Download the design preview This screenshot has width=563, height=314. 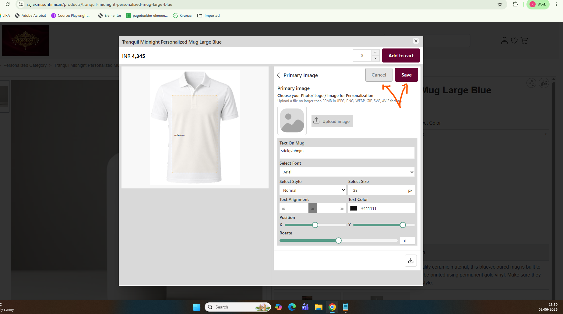tap(411, 261)
